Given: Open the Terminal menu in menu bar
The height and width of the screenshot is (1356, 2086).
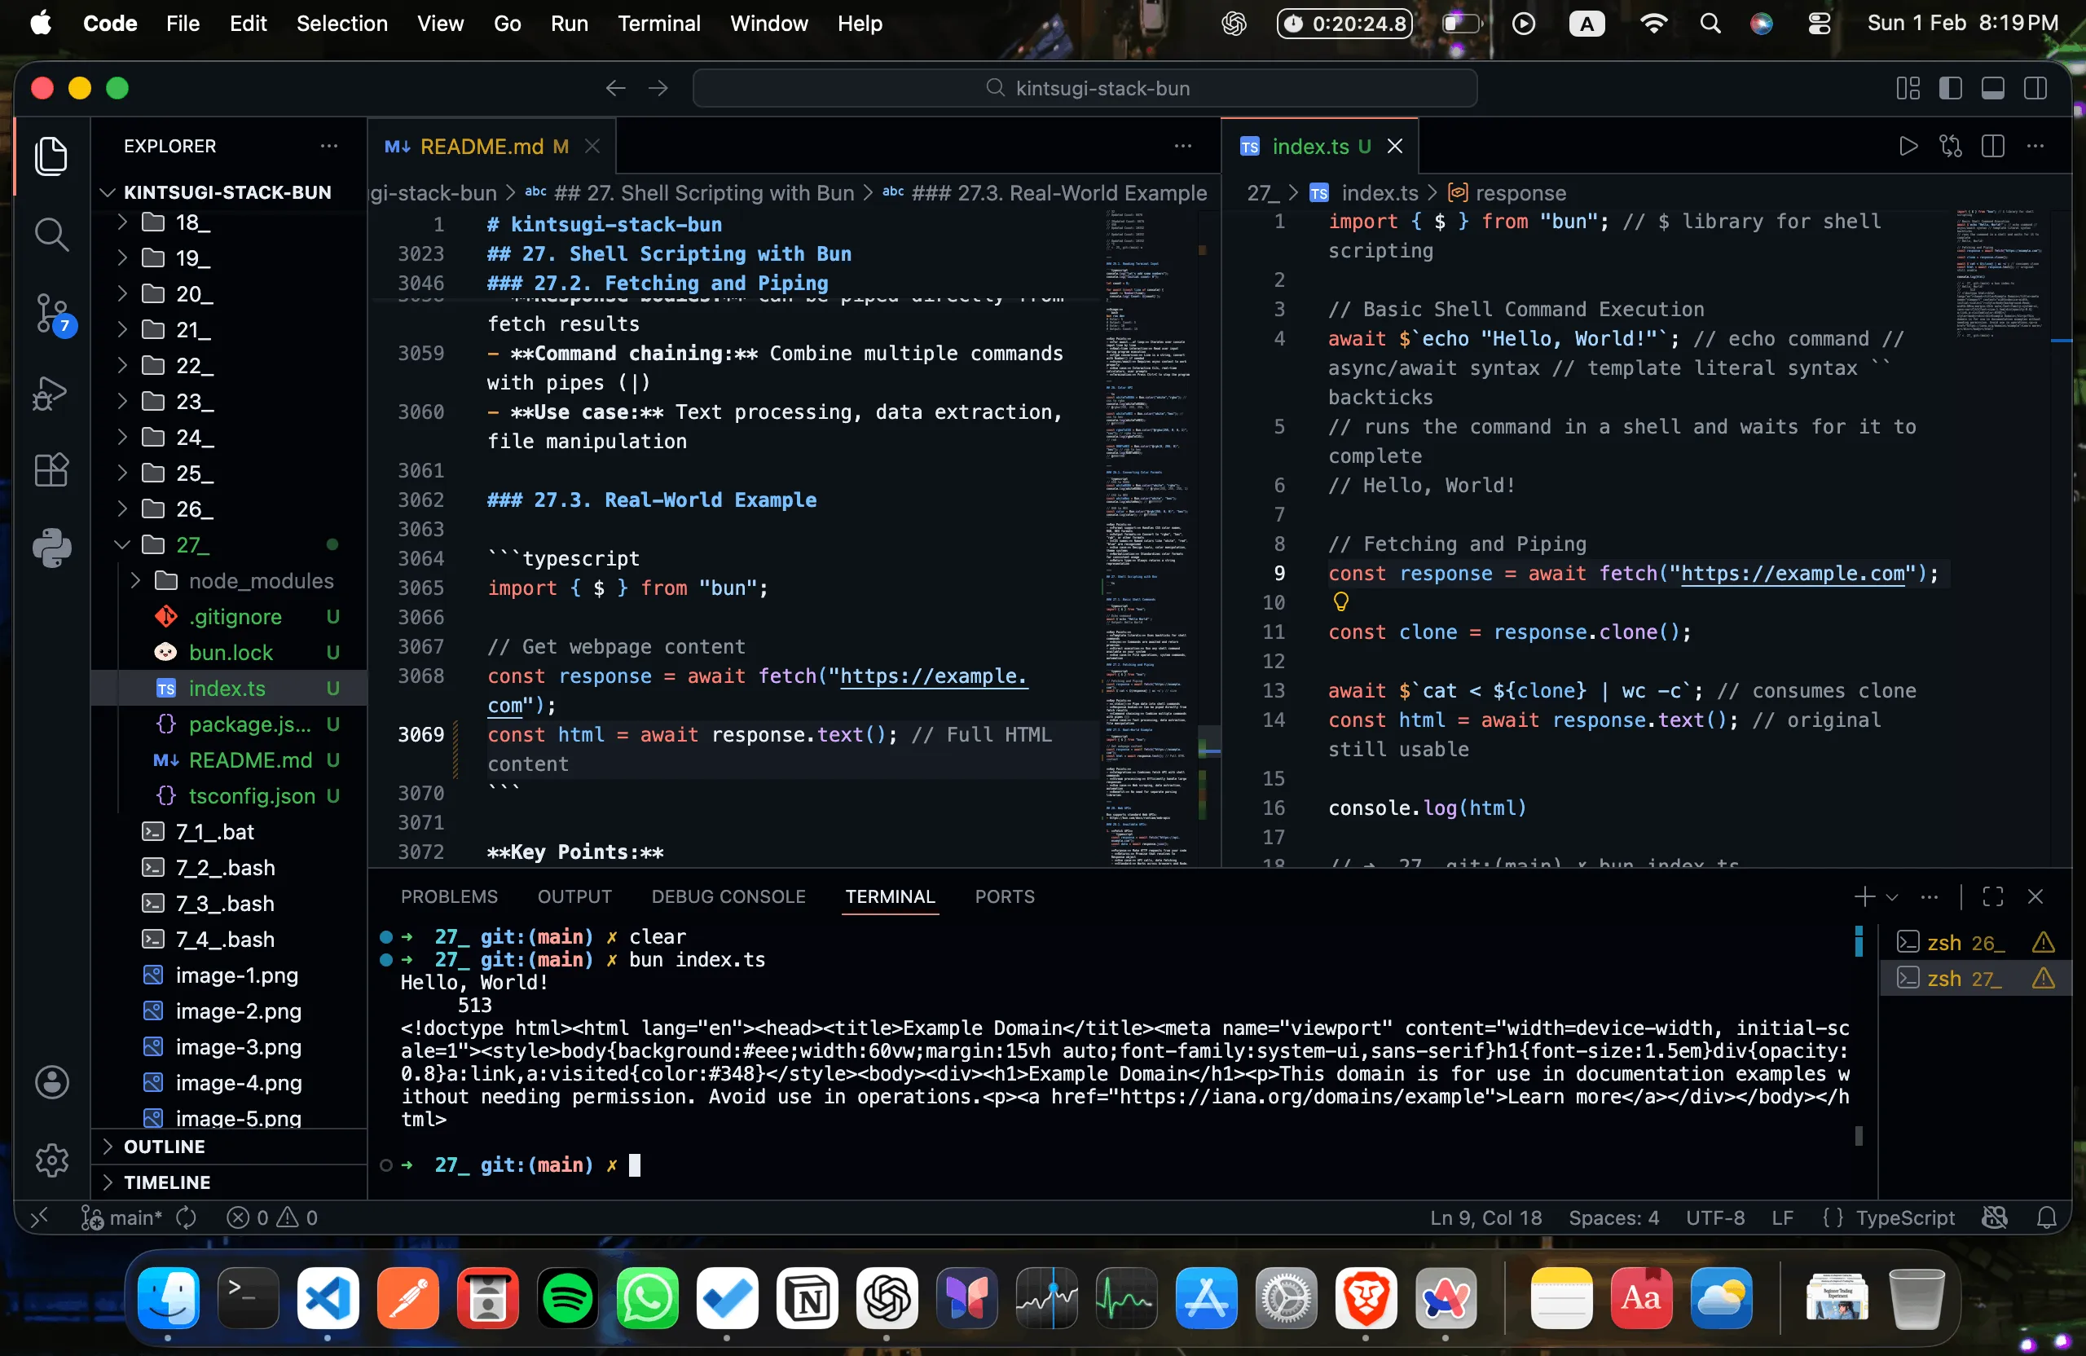Looking at the screenshot, I should tap(658, 24).
